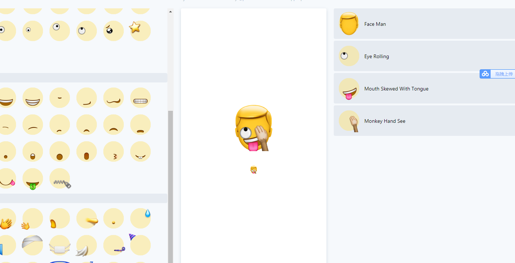Select the wavy squiggle mouth

point(114,98)
